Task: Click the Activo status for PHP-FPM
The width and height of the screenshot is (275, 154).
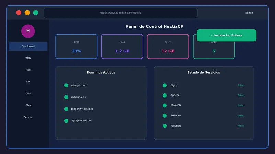Action: click(x=241, y=116)
